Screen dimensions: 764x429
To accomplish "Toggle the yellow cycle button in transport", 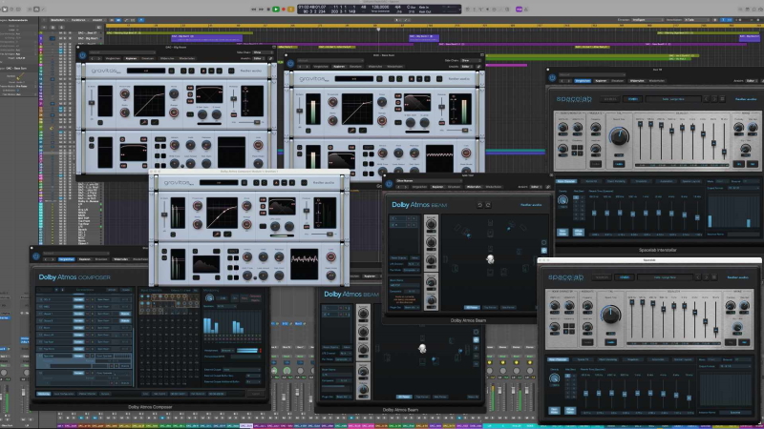I will click(x=291, y=10).
